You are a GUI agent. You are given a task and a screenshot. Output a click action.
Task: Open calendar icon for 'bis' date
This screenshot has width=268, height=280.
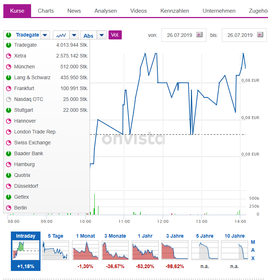pyautogui.click(x=260, y=35)
